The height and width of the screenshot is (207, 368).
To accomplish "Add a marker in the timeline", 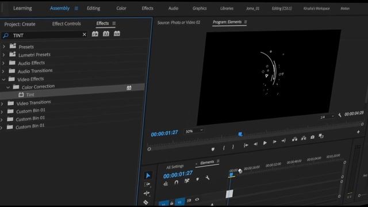I will 198,179.
